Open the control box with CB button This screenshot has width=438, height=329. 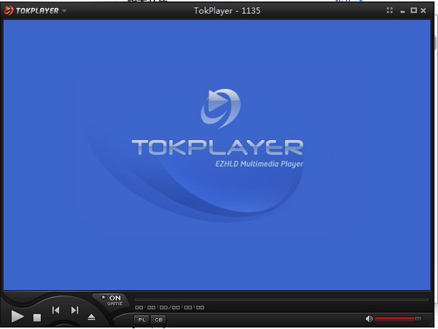click(158, 320)
